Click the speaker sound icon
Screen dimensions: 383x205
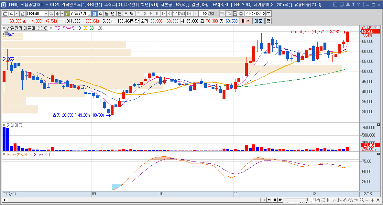click(x=57, y=14)
